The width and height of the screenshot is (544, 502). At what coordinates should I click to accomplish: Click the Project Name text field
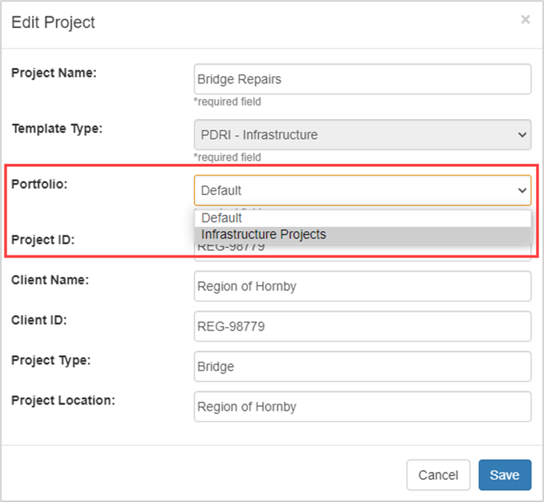tap(362, 79)
